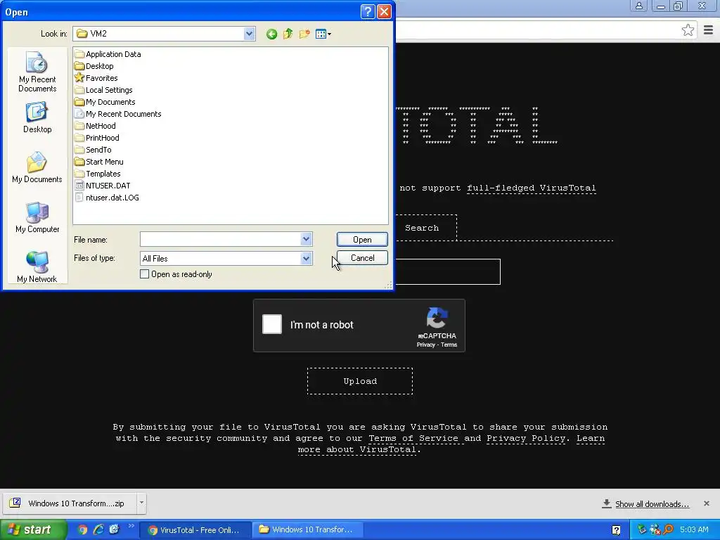Viewport: 720px width, 540px height.
Task: Expand the File name dropdown arrow
Action: pos(307,239)
